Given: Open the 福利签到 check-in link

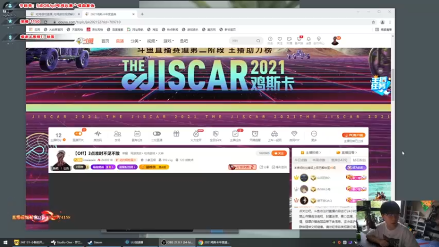Looking at the screenshot, I should tap(279, 167).
